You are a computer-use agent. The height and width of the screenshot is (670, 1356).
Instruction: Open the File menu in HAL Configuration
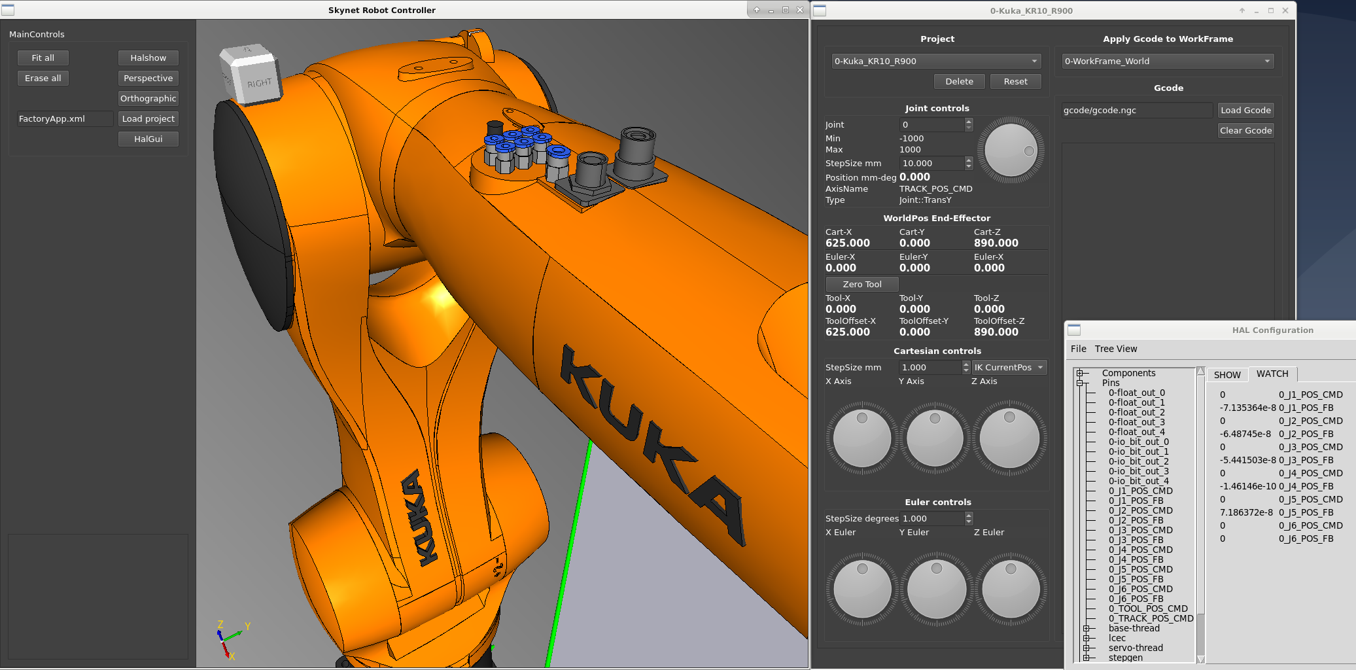click(1078, 349)
